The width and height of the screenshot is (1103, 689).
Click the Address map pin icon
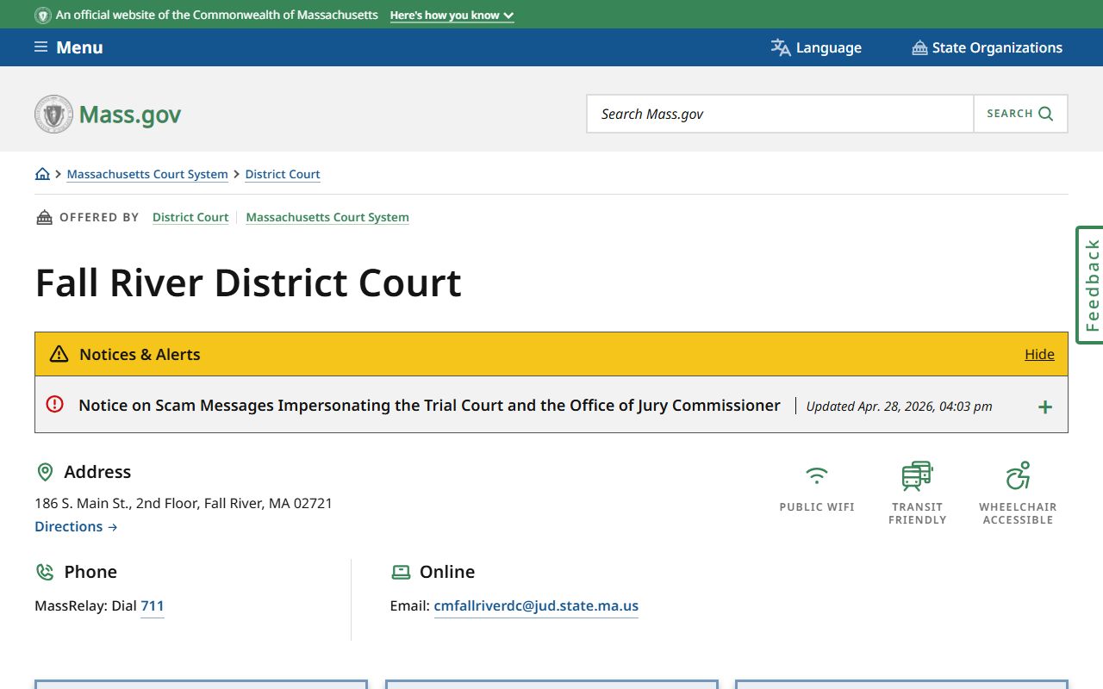tap(45, 472)
